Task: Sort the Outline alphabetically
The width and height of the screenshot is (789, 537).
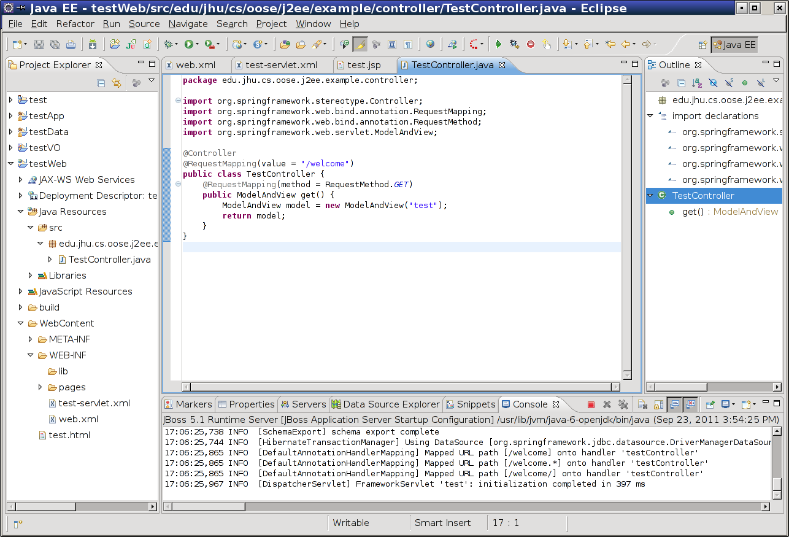Action: pos(697,83)
